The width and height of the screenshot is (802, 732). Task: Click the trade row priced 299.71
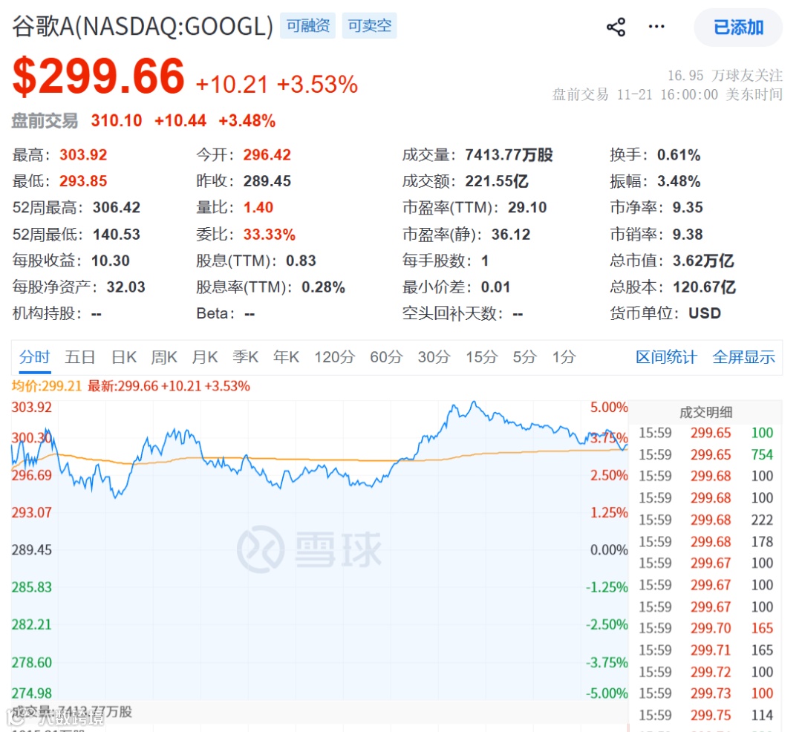[x=706, y=650]
